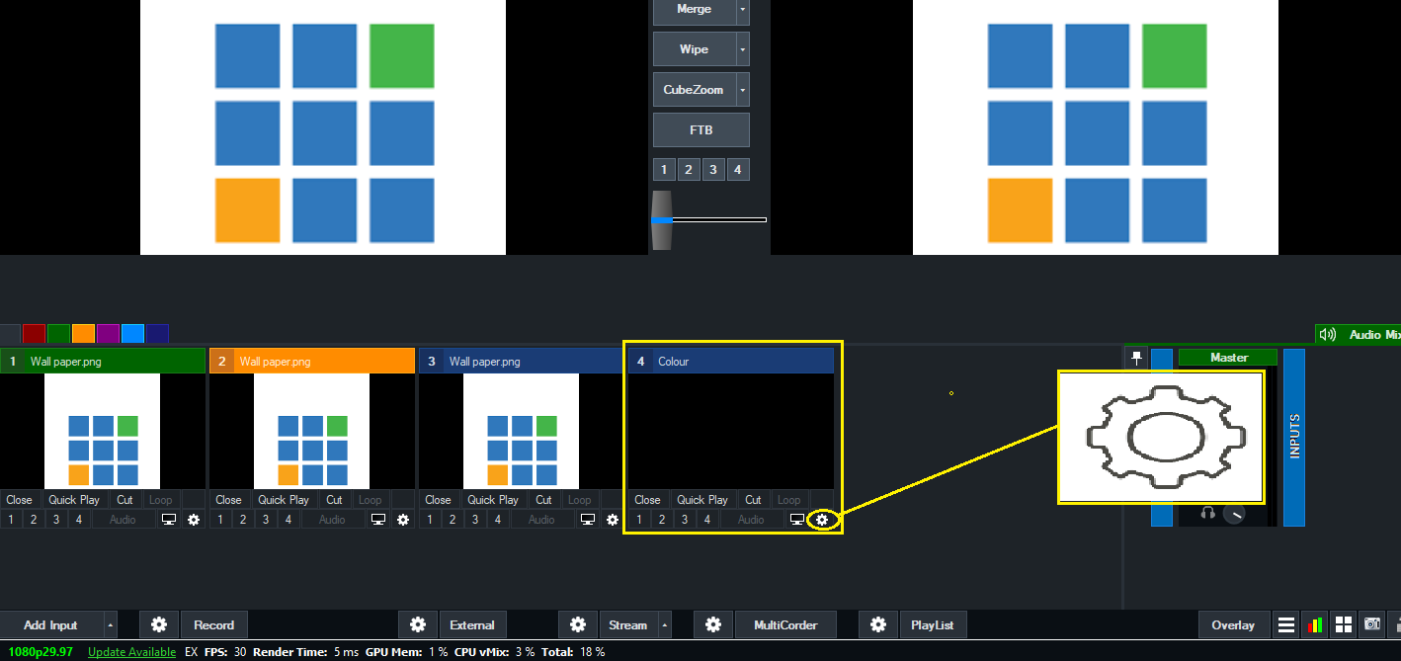Open hamburger menu icon beside Overlay
The width and height of the screenshot is (1401, 661).
tap(1286, 624)
